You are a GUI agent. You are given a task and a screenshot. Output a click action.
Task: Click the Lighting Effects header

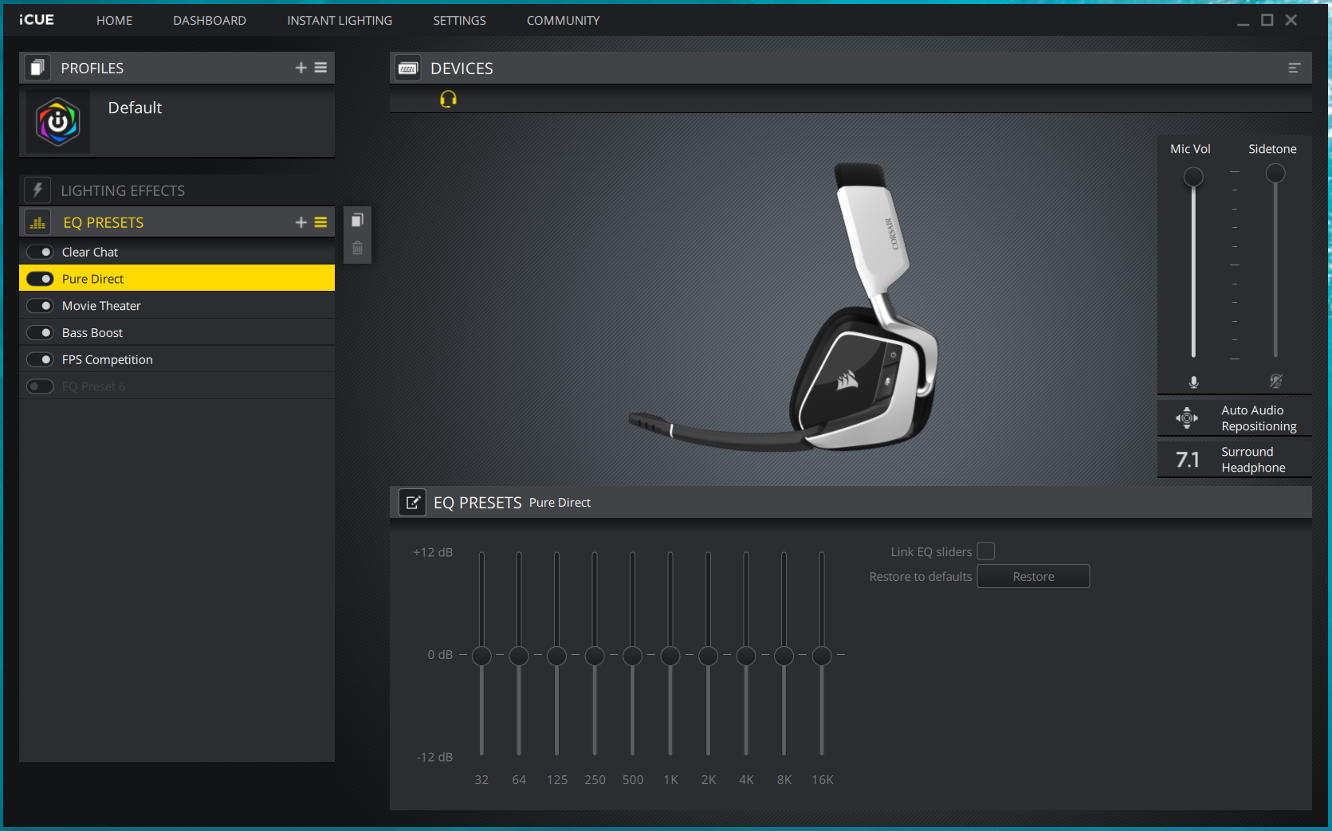point(177,190)
